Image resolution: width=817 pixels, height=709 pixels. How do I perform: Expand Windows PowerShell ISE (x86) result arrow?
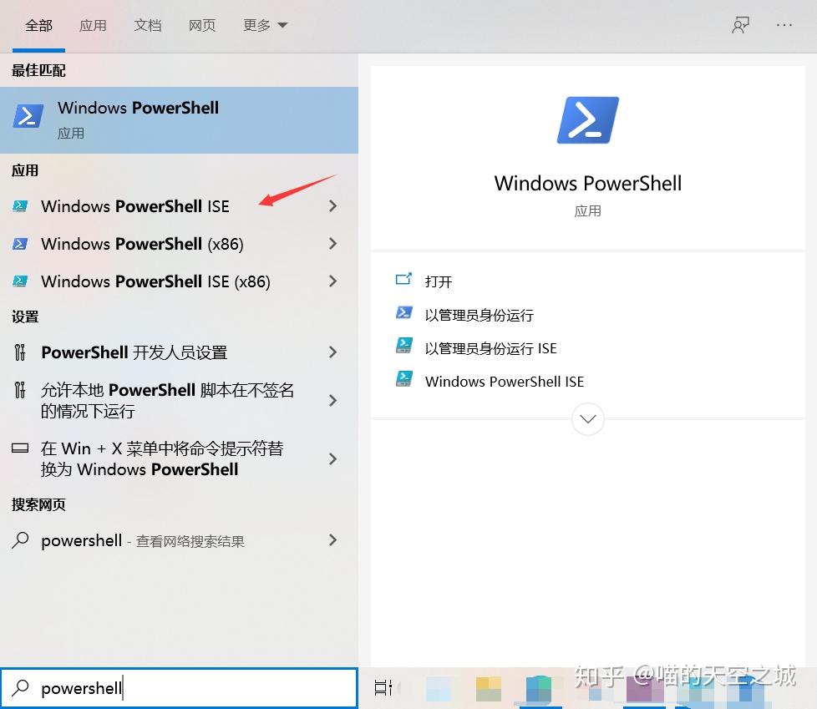click(333, 281)
